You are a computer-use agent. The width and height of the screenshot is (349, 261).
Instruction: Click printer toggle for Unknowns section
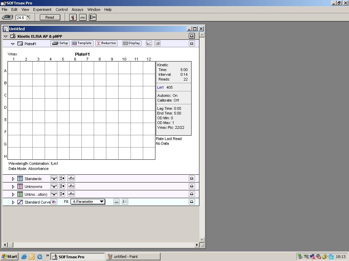pyautogui.click(x=192, y=186)
